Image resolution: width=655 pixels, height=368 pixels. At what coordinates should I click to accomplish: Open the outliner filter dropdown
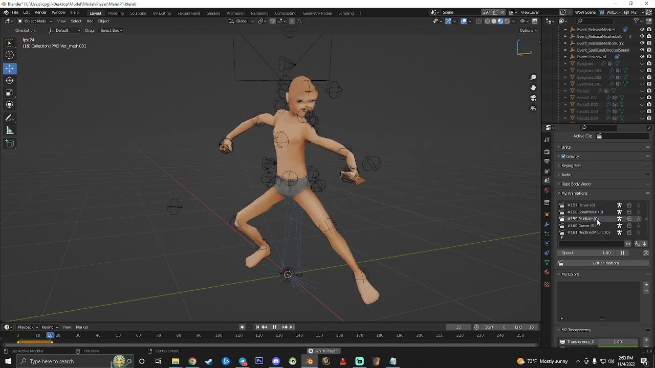click(x=638, y=21)
